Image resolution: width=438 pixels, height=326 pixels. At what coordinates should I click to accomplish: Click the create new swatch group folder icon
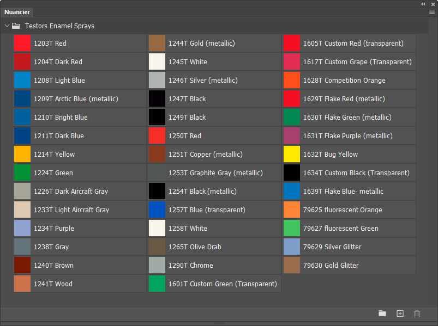pos(382,313)
